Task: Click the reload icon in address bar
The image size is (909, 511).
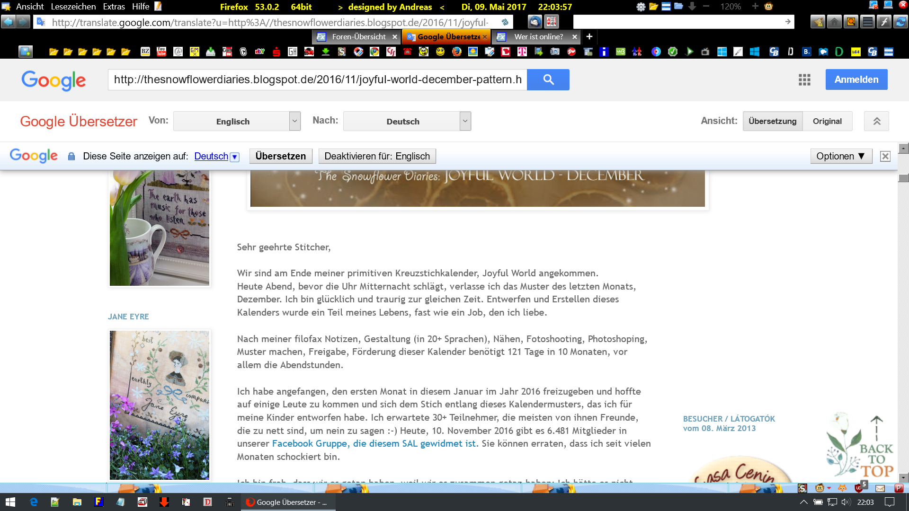Action: coord(505,22)
